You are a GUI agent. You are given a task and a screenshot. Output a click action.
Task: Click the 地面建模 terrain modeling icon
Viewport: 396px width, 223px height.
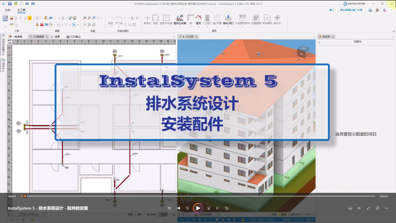coord(256,20)
